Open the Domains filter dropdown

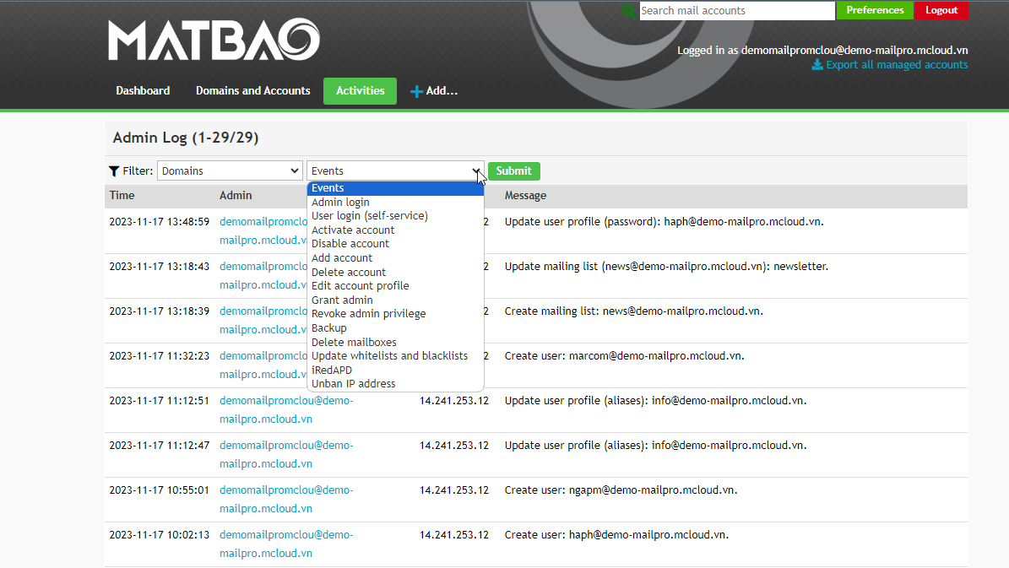(230, 171)
